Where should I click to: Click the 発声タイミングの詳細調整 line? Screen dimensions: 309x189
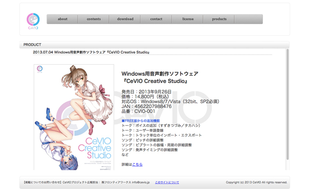pos(150,150)
